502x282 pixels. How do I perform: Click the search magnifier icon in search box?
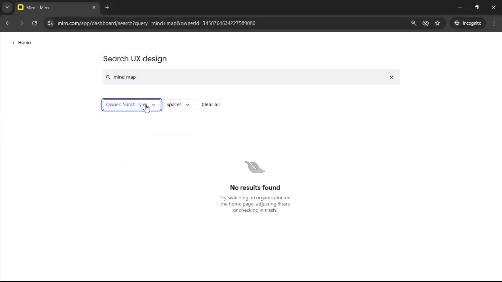point(108,77)
